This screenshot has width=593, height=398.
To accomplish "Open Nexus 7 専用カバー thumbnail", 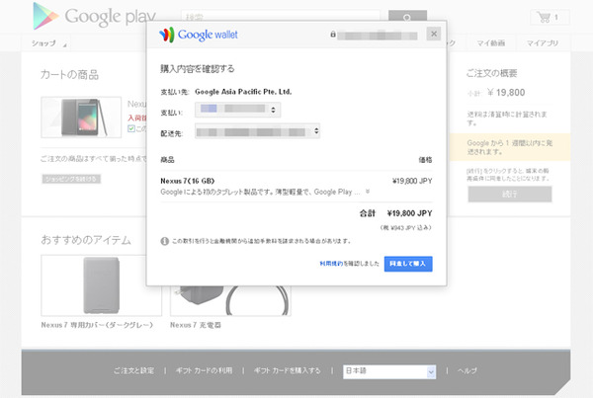I will (x=101, y=285).
